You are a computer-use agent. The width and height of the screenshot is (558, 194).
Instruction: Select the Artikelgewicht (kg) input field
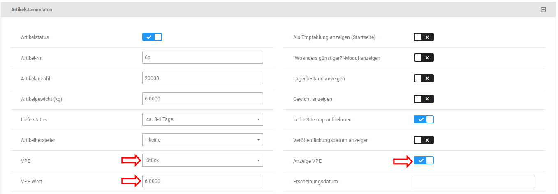click(x=202, y=98)
